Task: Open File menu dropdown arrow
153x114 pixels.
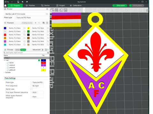Action: pos(12,2)
